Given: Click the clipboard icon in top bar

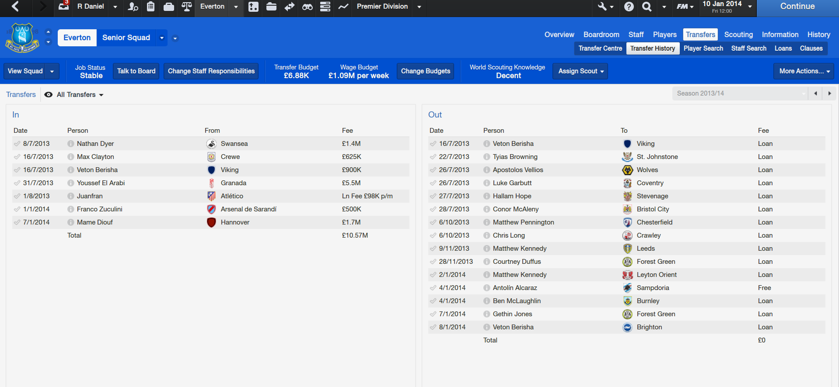Looking at the screenshot, I should [150, 7].
